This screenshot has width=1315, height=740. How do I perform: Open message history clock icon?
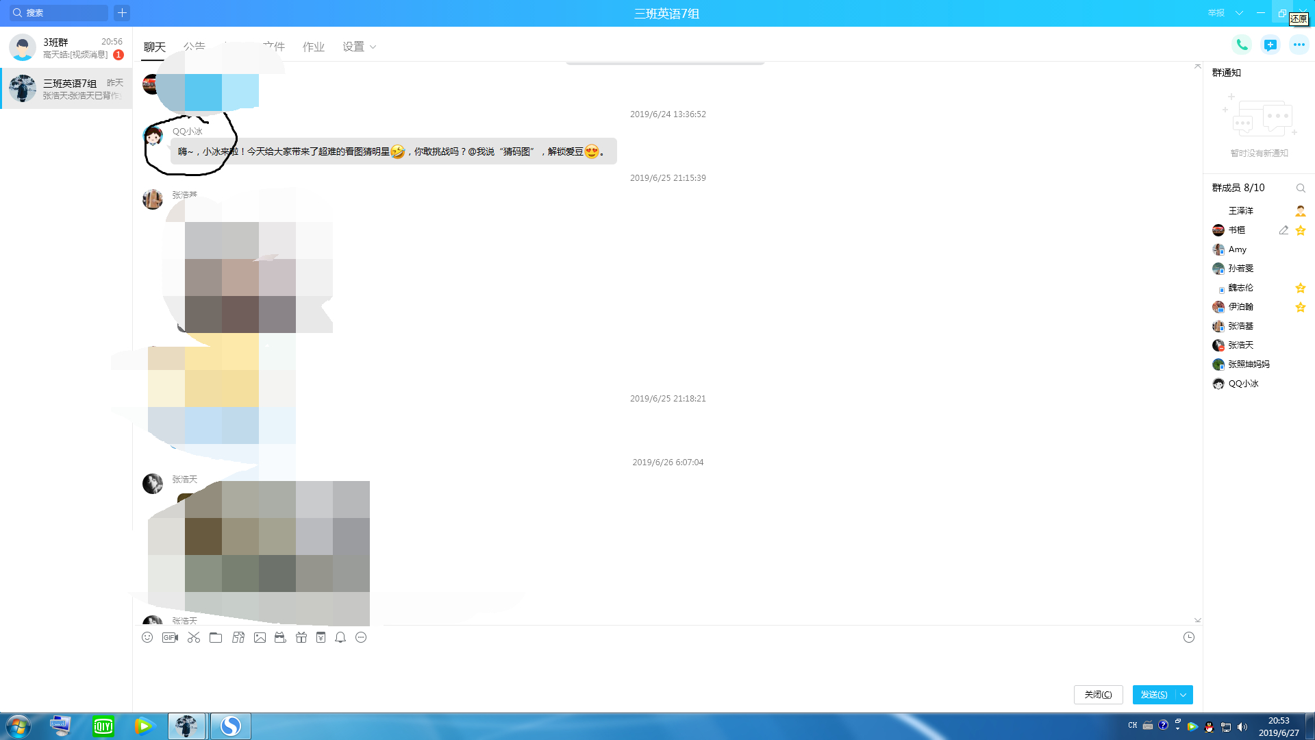1189,637
